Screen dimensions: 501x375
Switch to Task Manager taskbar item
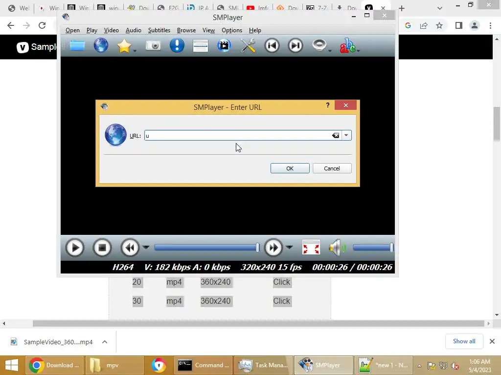[x=263, y=365]
